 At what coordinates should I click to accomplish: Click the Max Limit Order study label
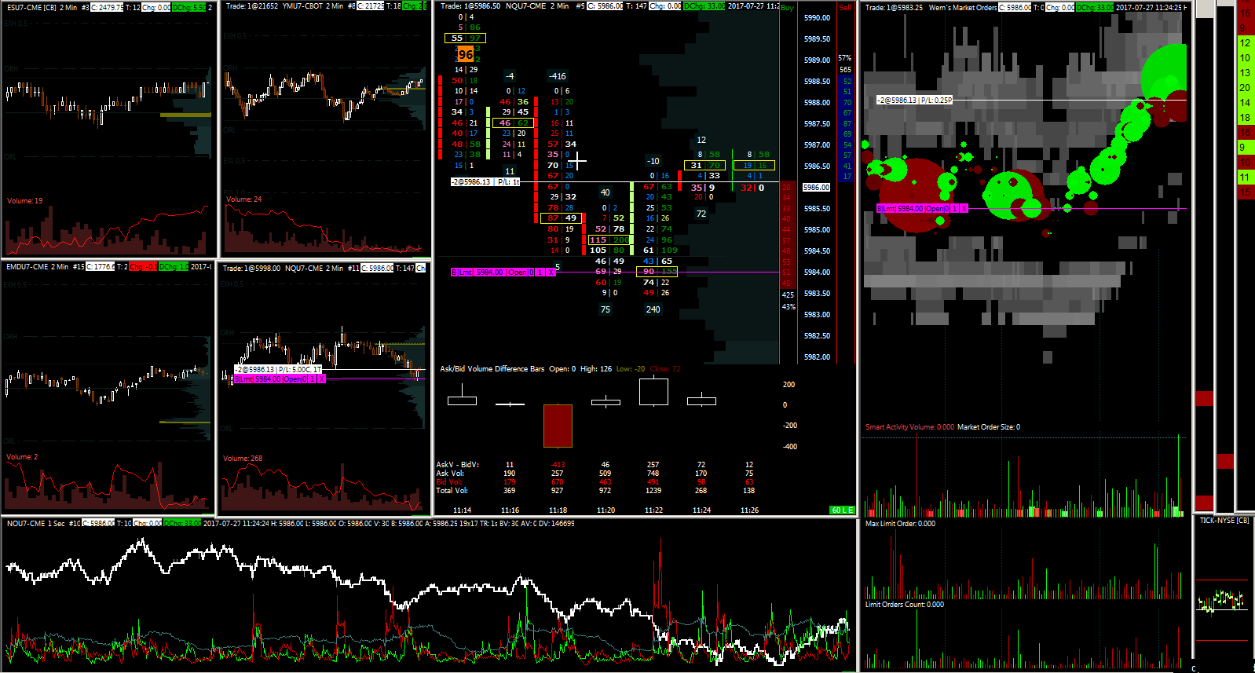pyautogui.click(x=900, y=524)
